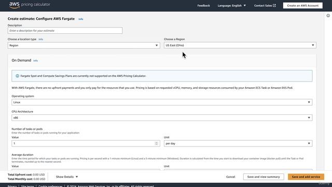Expand Show Details in the cost bar
Screen dimensions: 332x187
click(67, 177)
